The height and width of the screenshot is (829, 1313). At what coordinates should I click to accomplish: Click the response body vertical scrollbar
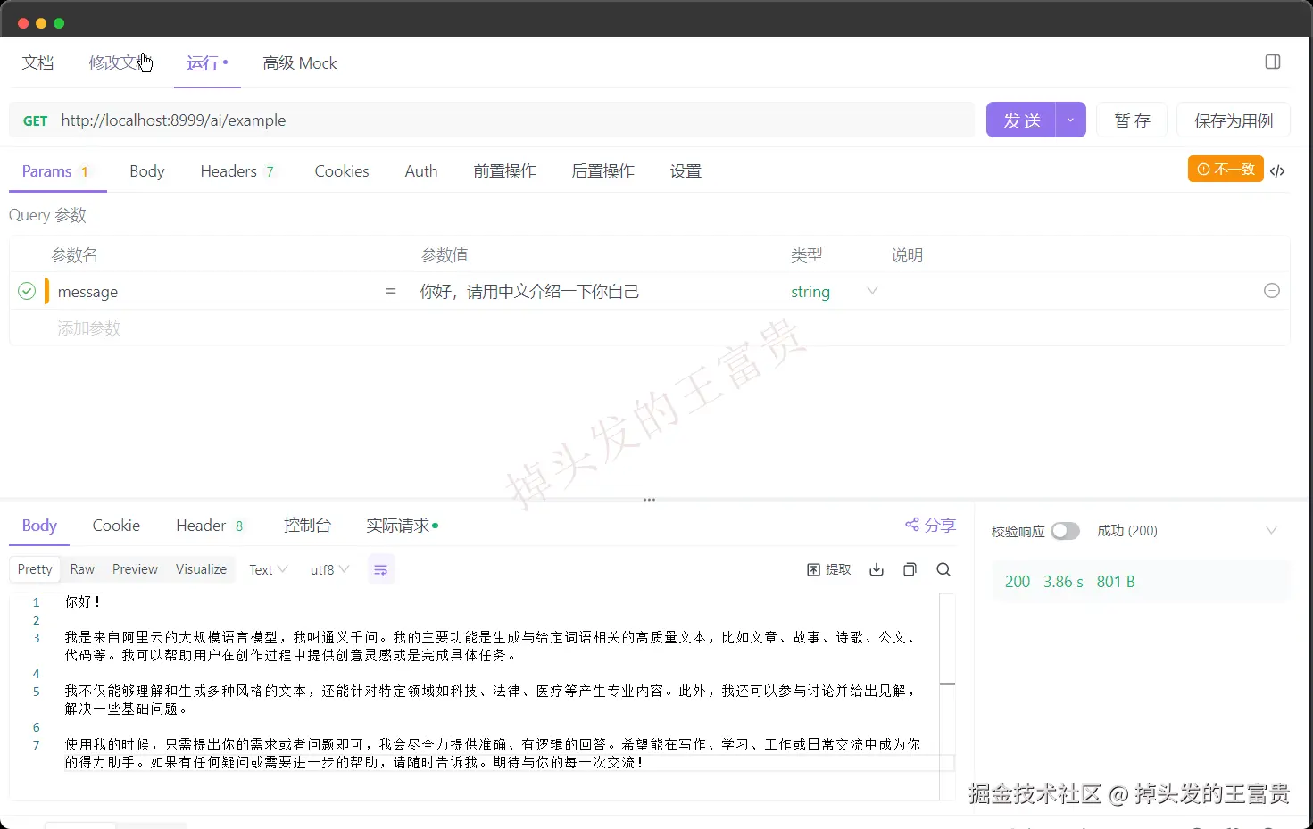948,696
